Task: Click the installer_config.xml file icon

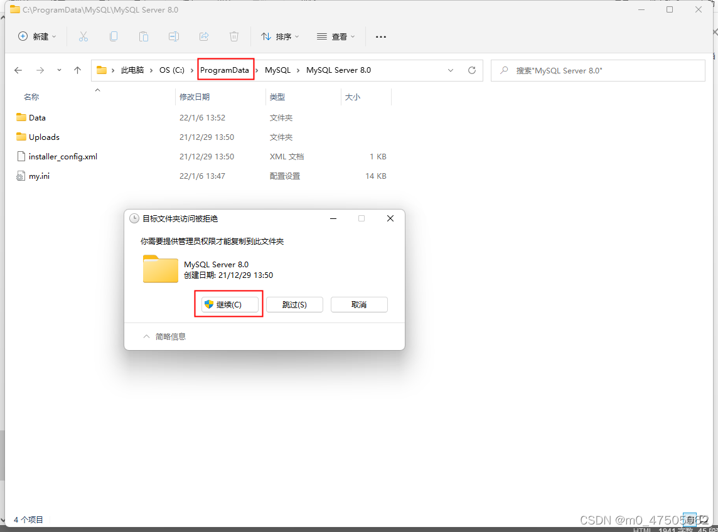Action: click(x=21, y=156)
